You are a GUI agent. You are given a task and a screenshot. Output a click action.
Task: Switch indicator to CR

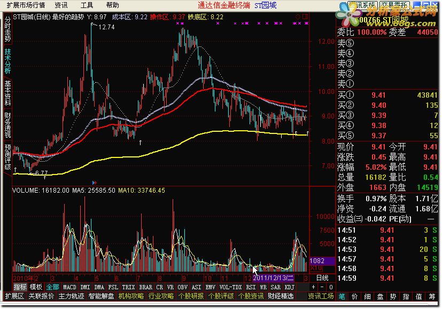tap(160, 287)
